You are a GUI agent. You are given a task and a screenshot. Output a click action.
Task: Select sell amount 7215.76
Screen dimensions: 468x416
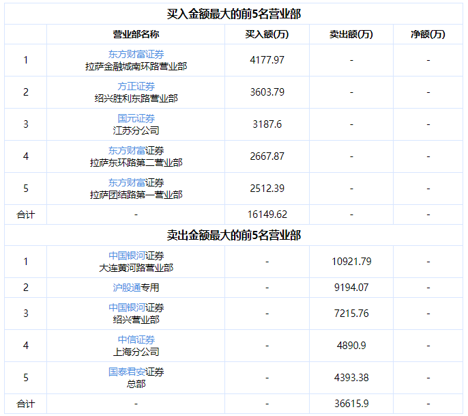click(x=351, y=314)
